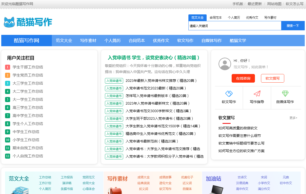Viewport: 306px width, 194px height.
Task: Click the green diamond 自媒体写作 icon
Action: [x=285, y=94]
